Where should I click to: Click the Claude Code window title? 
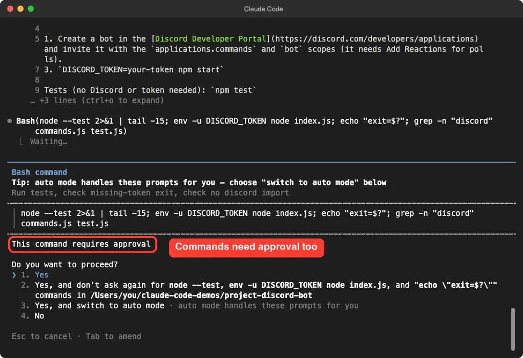pos(263,9)
